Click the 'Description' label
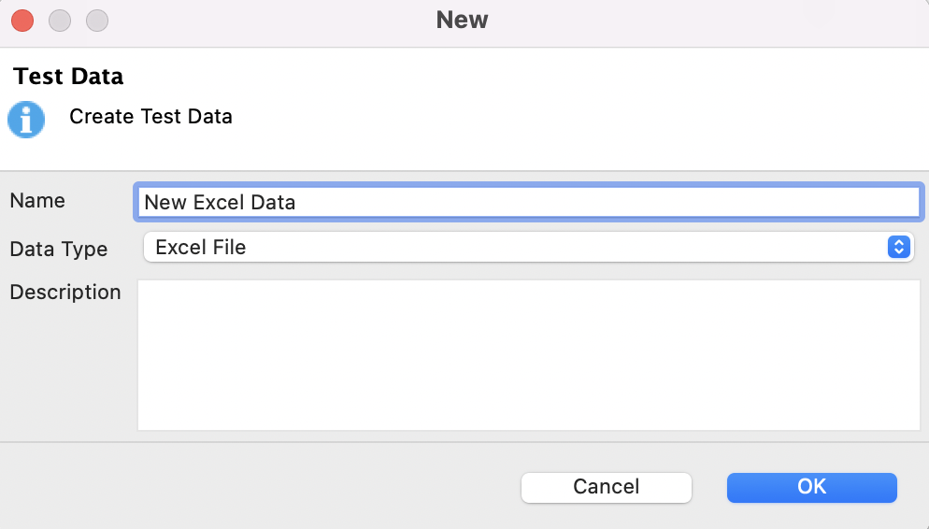The width and height of the screenshot is (929, 529). tap(65, 293)
